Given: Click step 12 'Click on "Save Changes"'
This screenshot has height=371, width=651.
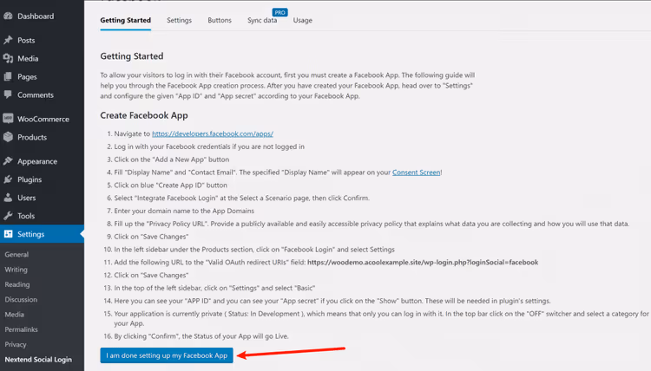Looking at the screenshot, I should point(151,276).
